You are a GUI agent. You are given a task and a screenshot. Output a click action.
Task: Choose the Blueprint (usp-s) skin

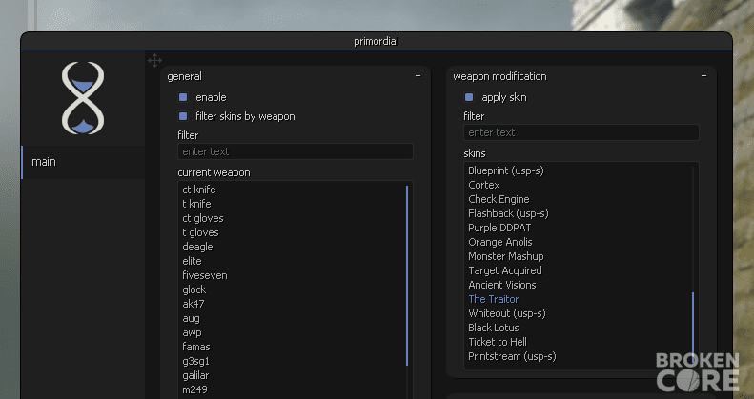pyautogui.click(x=506, y=170)
